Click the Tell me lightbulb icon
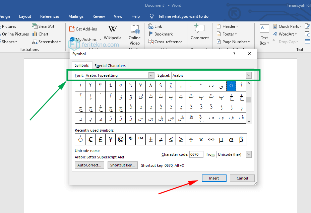Screen dimensions: 311x213 pos(151,16)
